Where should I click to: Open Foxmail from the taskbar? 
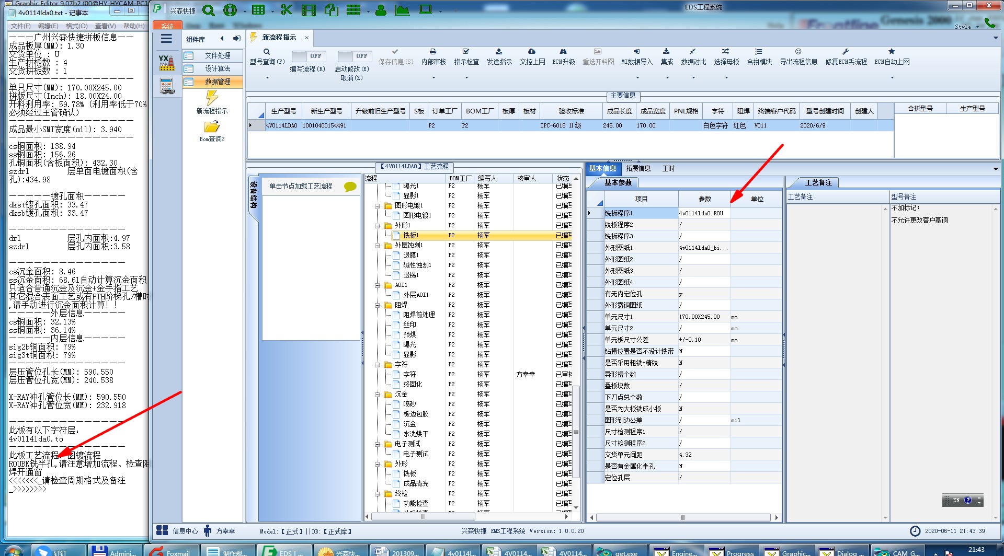[170, 551]
